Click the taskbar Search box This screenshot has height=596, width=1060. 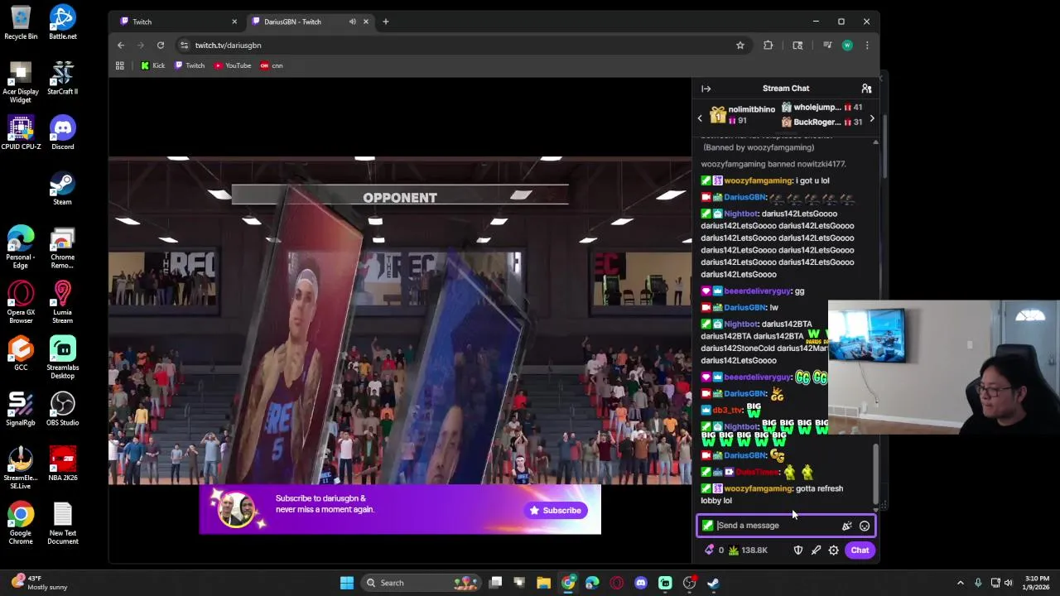tap(421, 583)
